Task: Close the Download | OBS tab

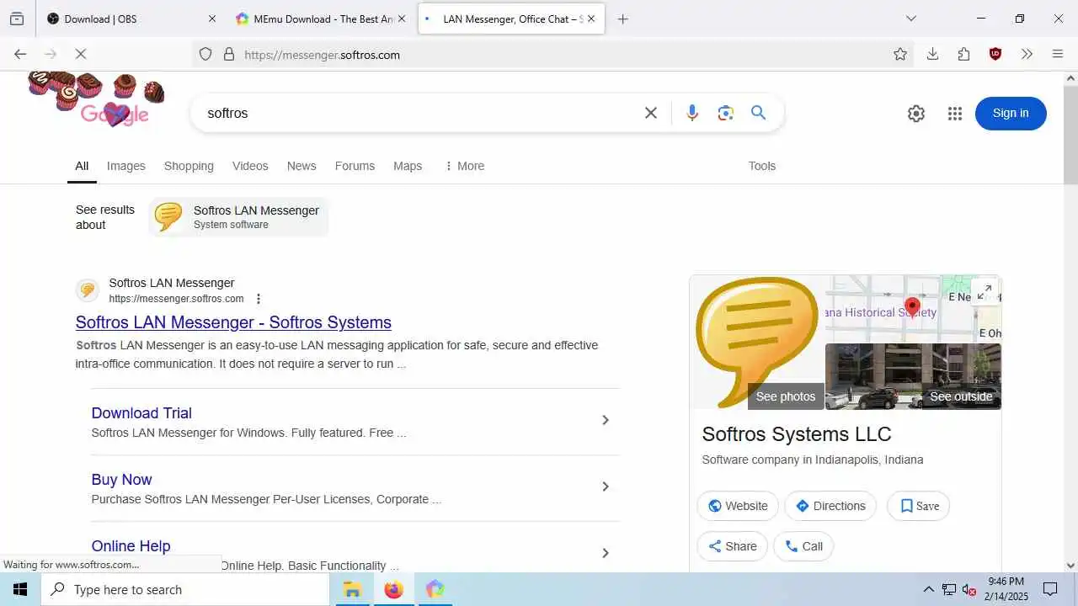Action: 212,19
